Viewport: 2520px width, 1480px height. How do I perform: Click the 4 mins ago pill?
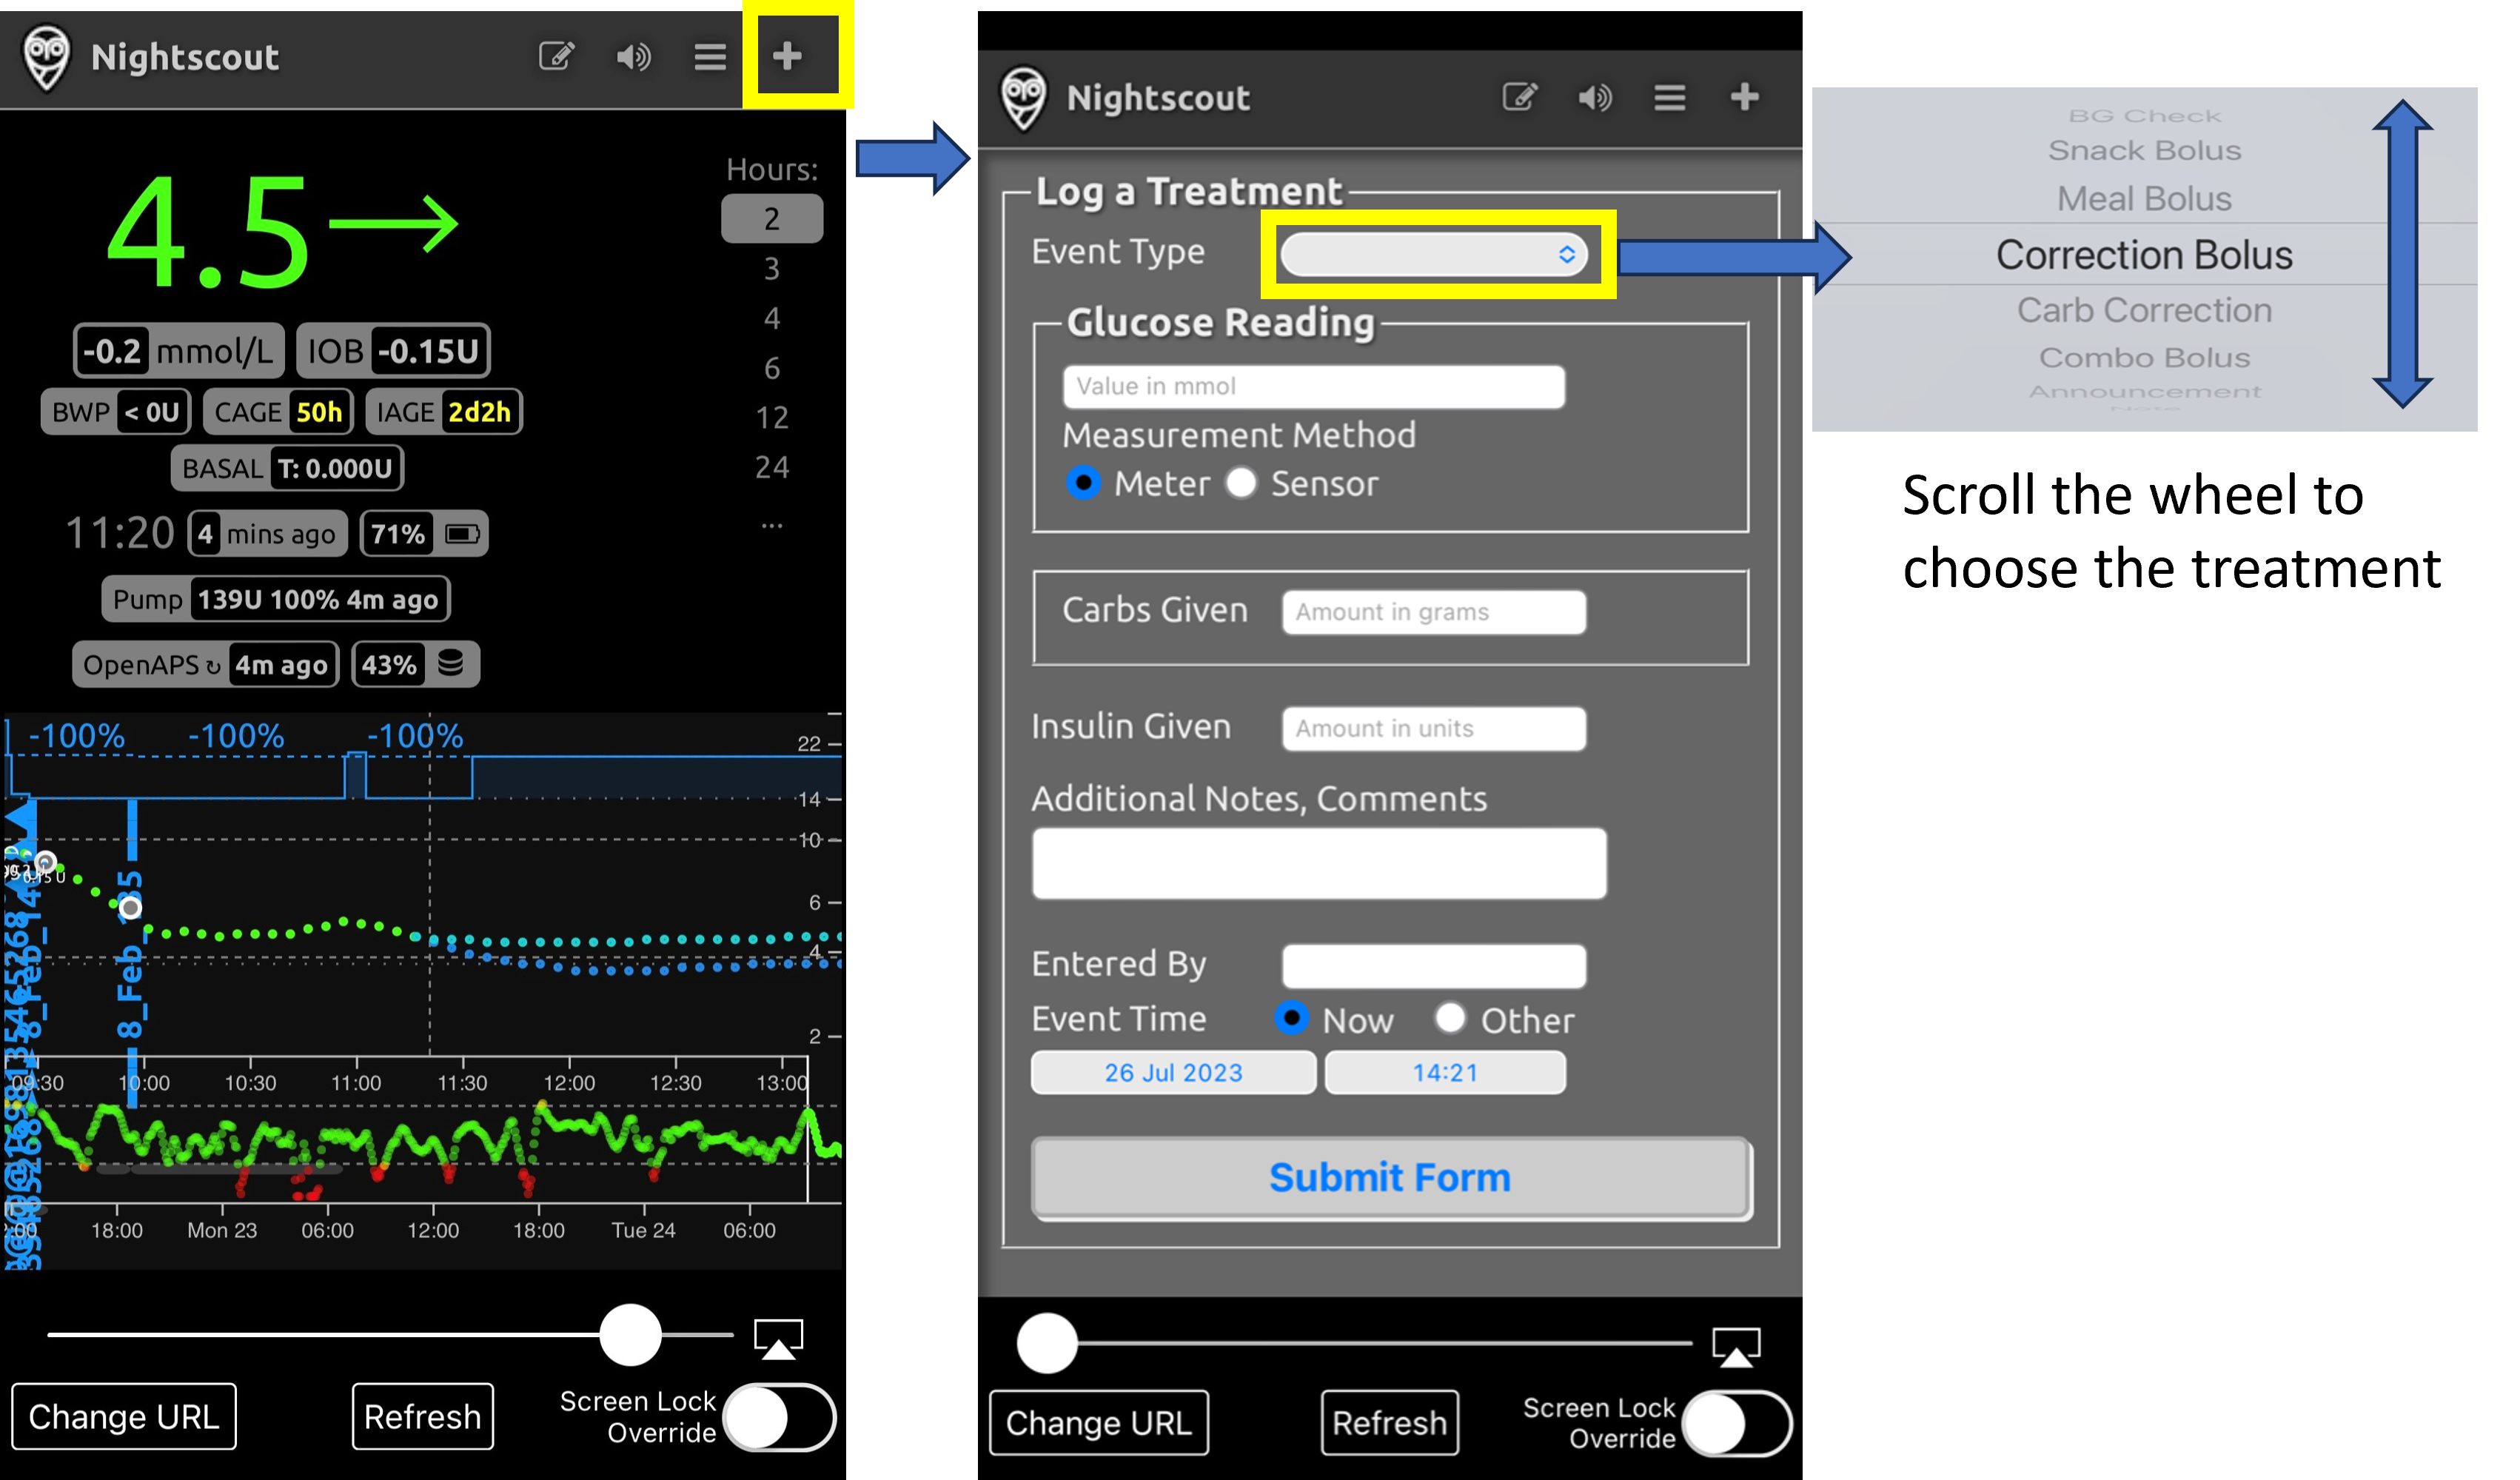point(268,534)
